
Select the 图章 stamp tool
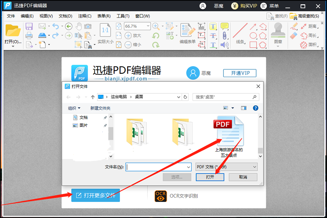(x=278, y=33)
